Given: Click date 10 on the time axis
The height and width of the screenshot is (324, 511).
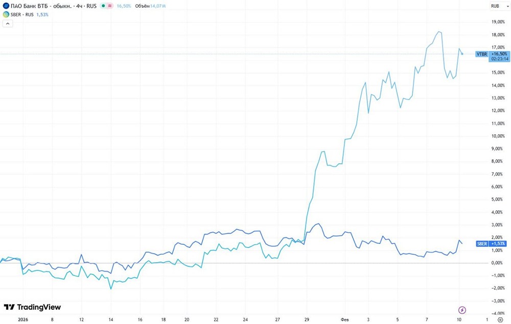Looking at the screenshot, I should tap(459, 319).
